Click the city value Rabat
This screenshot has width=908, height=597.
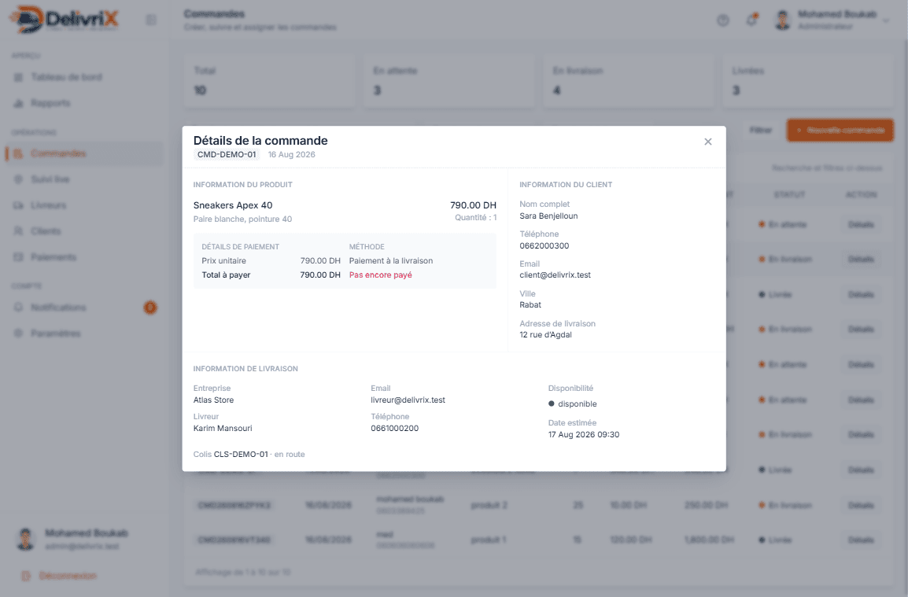[x=530, y=304]
